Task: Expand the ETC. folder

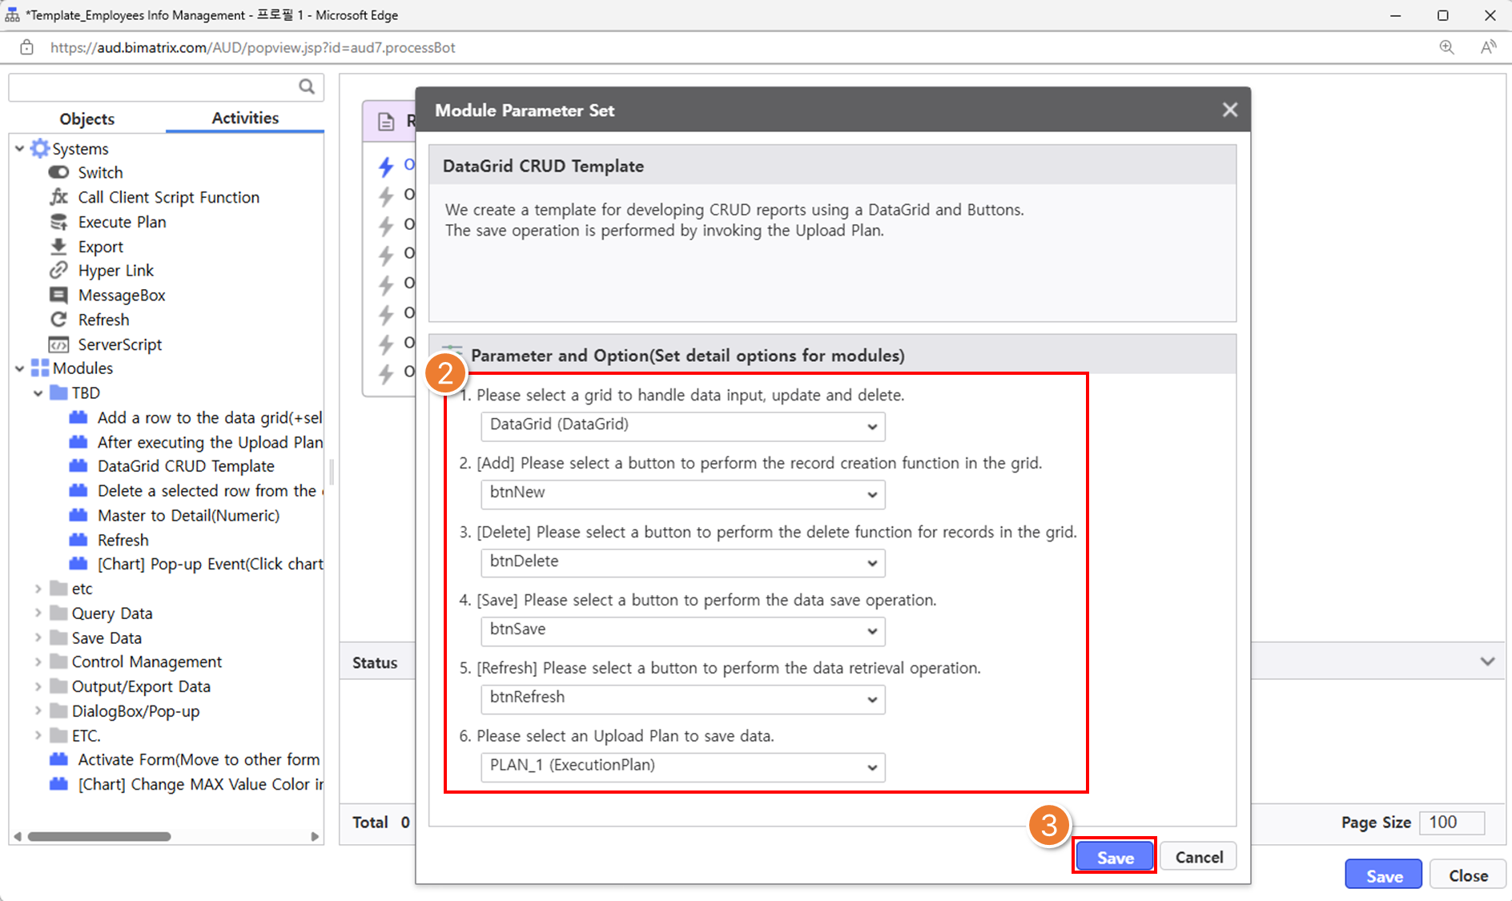Action: [38, 735]
